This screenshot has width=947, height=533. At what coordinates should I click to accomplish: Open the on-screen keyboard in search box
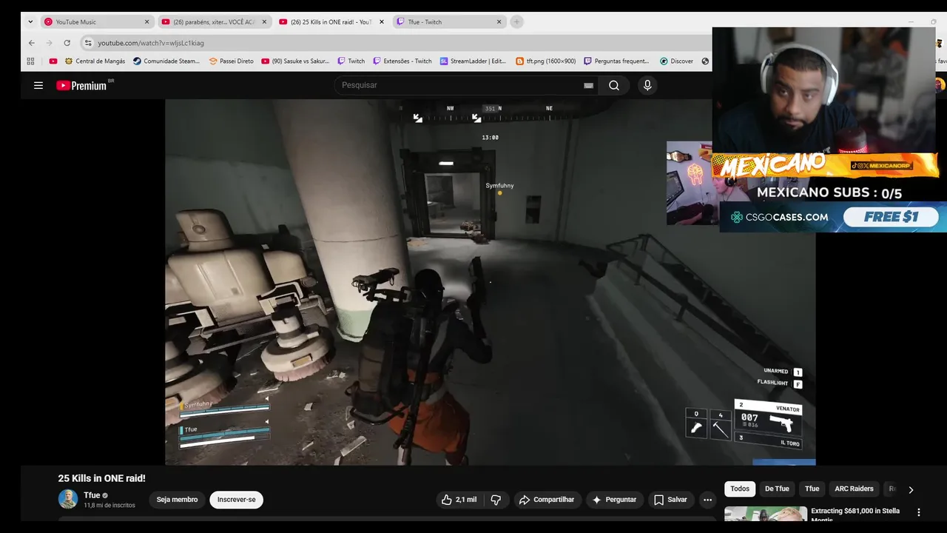588,85
